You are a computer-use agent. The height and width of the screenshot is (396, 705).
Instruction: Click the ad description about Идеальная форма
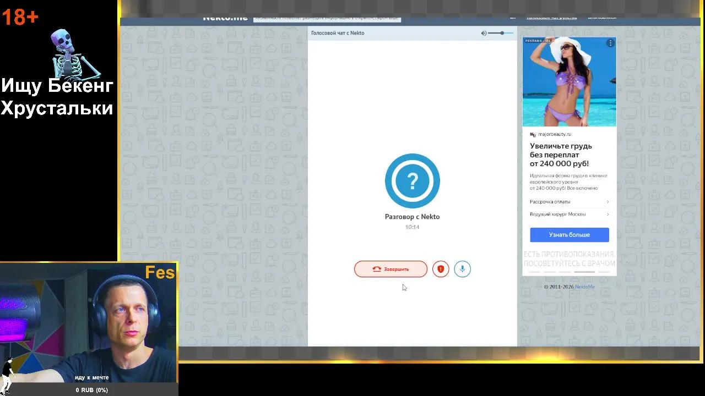(568, 182)
